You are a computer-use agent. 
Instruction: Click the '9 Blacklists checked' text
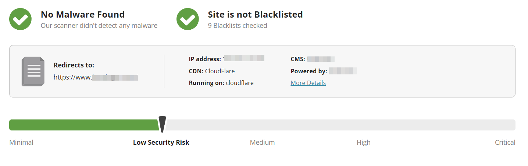click(x=238, y=26)
